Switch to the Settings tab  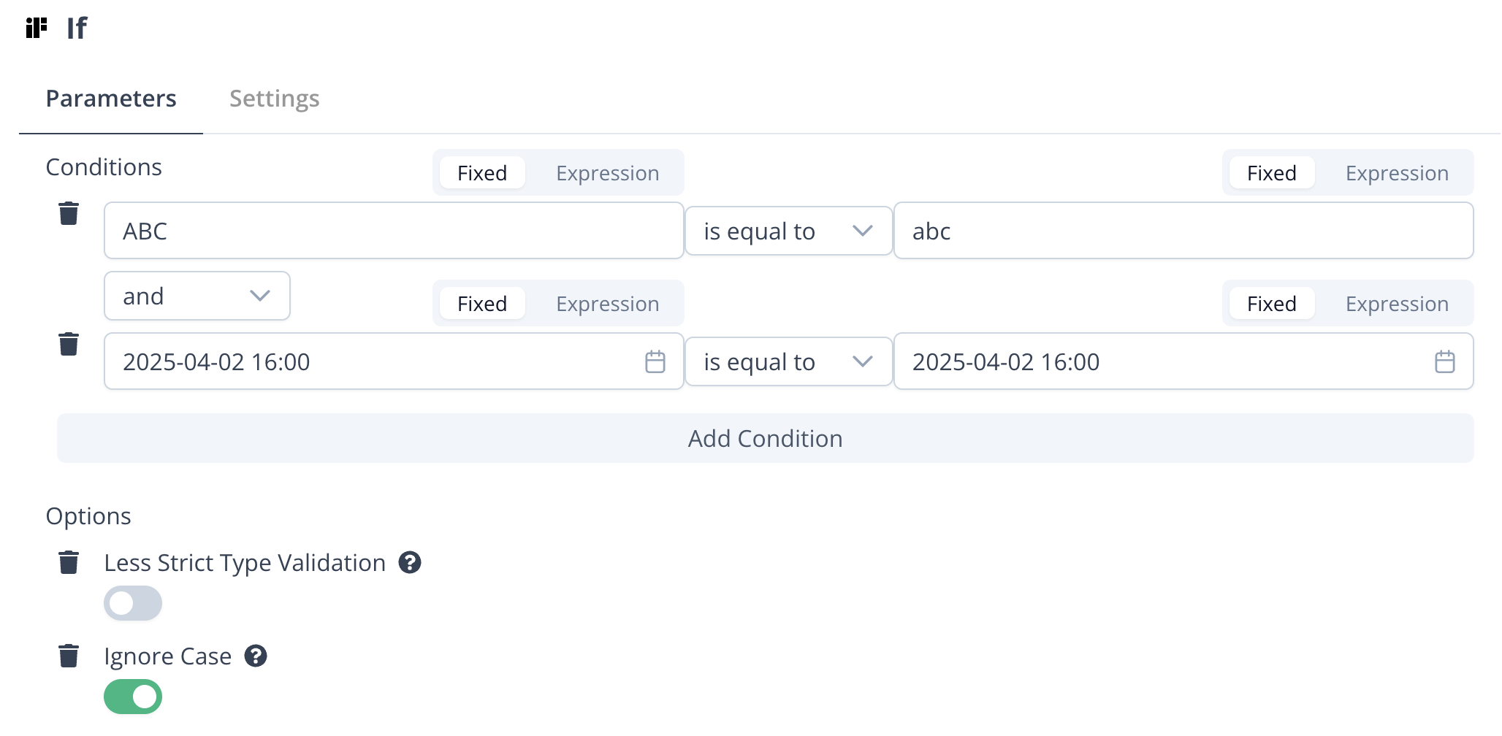(274, 99)
